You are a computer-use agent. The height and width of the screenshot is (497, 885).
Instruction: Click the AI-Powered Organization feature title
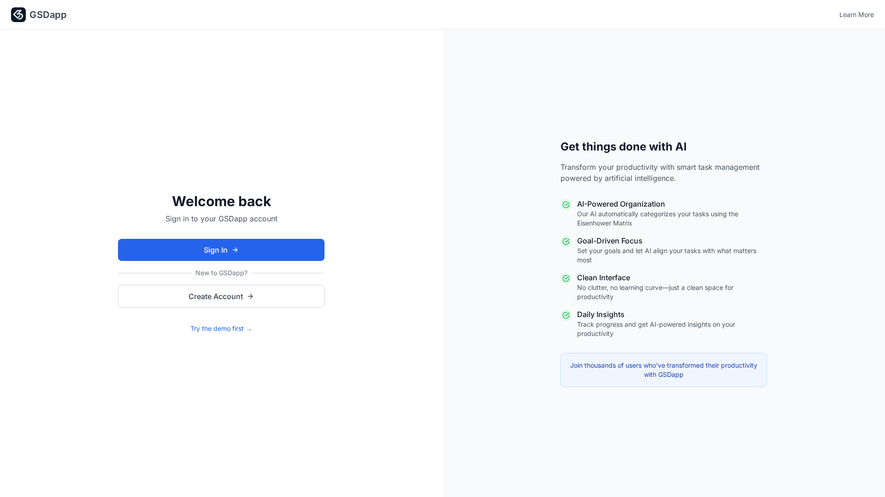tap(621, 204)
